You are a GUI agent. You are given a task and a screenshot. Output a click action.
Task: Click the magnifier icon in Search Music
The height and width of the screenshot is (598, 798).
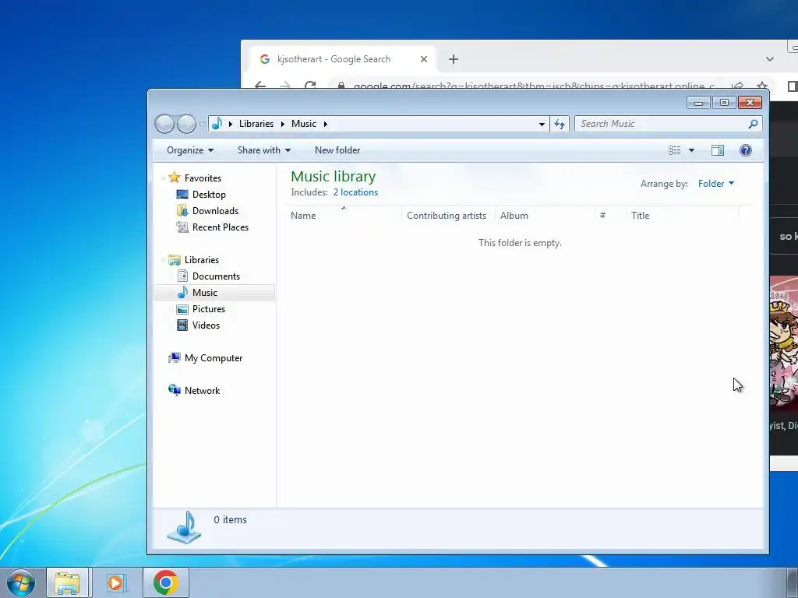point(753,124)
